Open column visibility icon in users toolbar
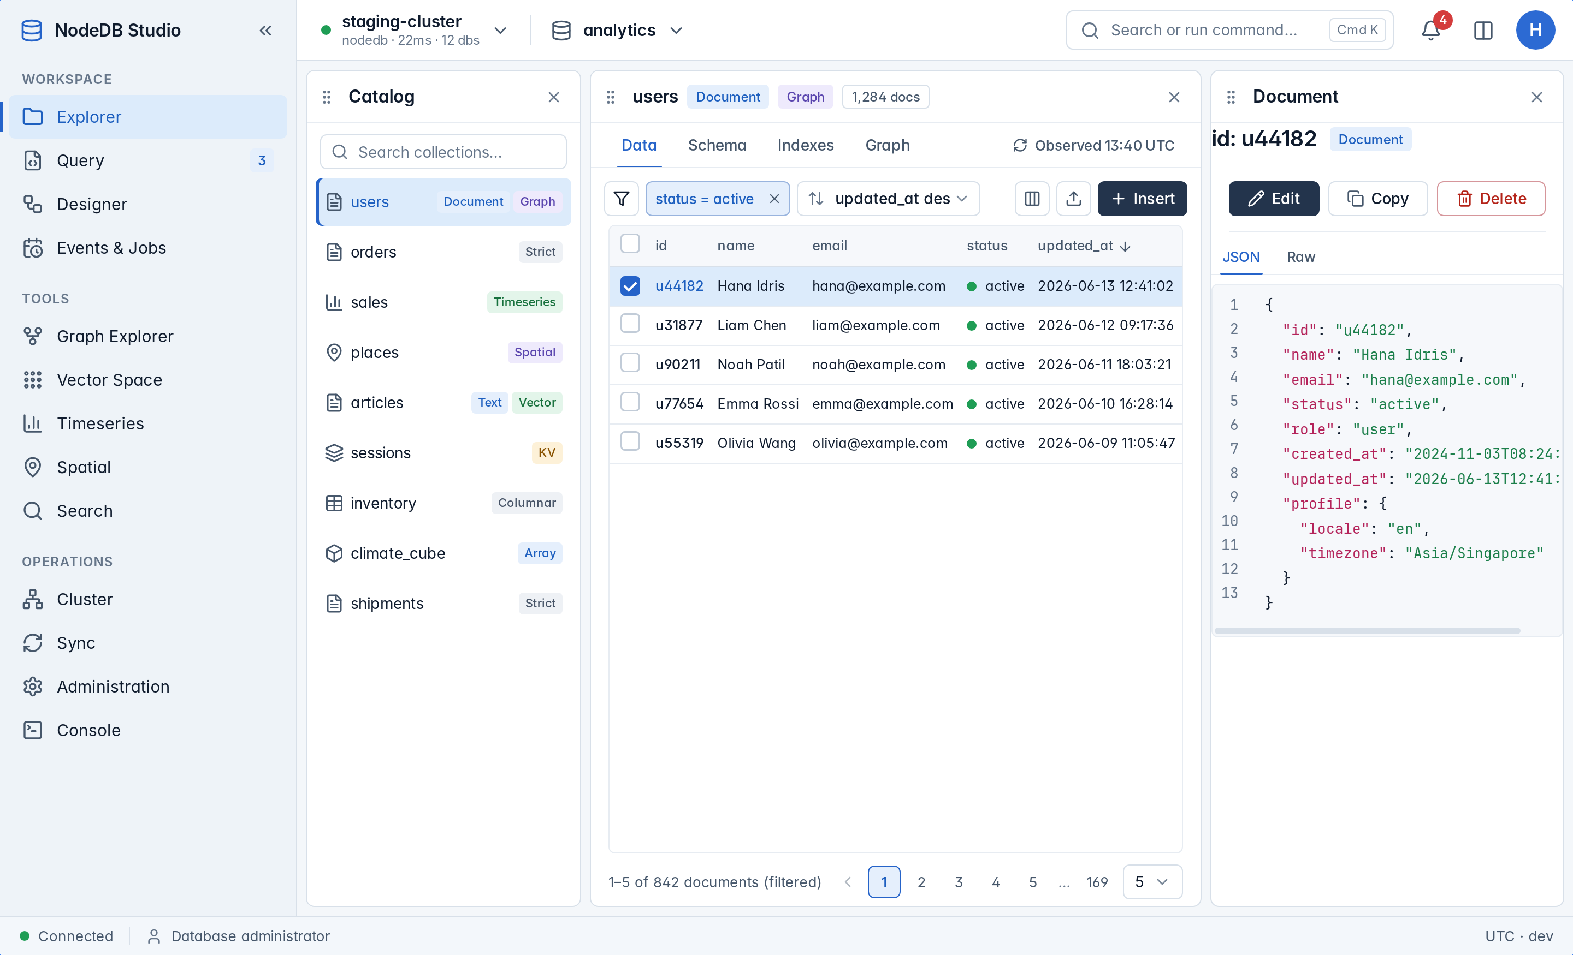Image resolution: width=1573 pixels, height=955 pixels. [x=1032, y=199]
